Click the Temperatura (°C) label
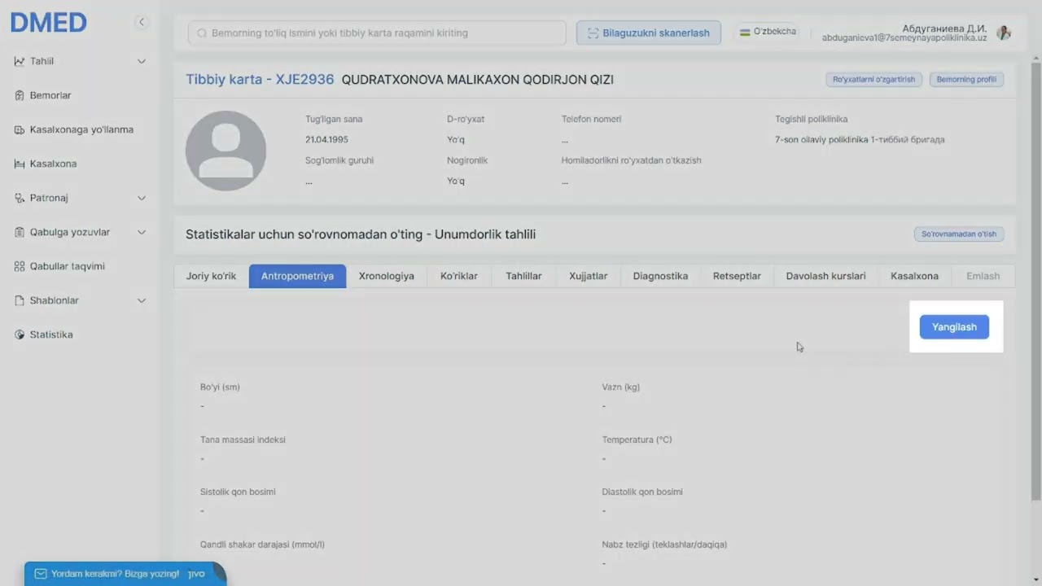 (x=637, y=439)
